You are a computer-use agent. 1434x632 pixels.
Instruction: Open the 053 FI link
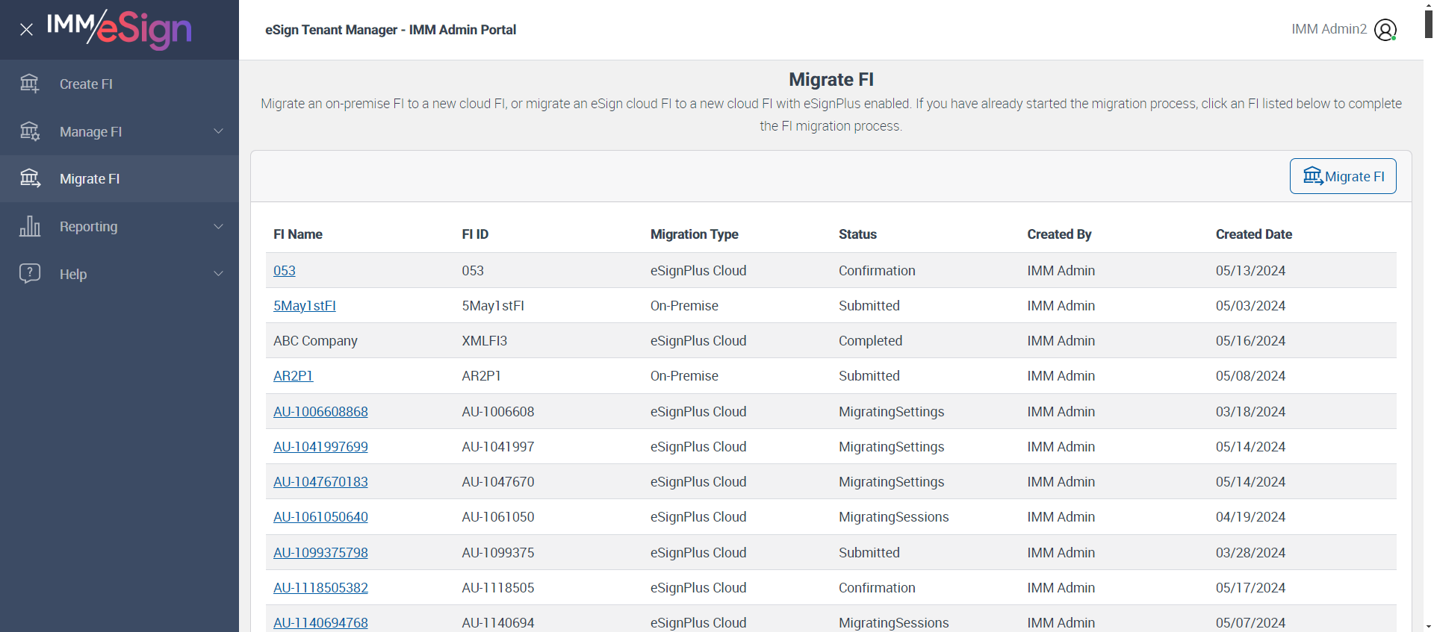(285, 271)
